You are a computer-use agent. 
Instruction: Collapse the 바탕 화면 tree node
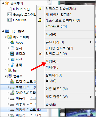3,31
